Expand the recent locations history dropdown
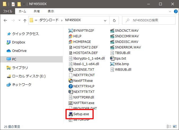Screen dimensions: 179x130 point(19,20)
